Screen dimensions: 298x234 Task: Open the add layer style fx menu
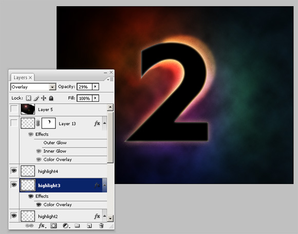click(x=42, y=226)
